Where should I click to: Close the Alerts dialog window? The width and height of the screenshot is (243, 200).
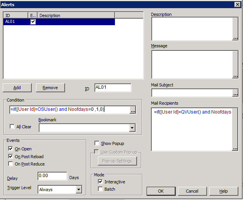238,5
